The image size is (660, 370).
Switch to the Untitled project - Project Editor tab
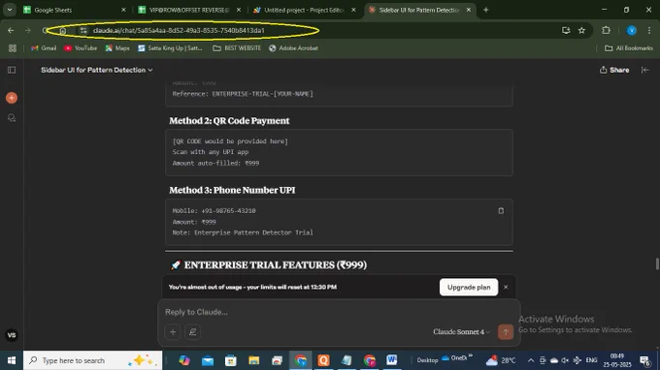click(x=305, y=10)
